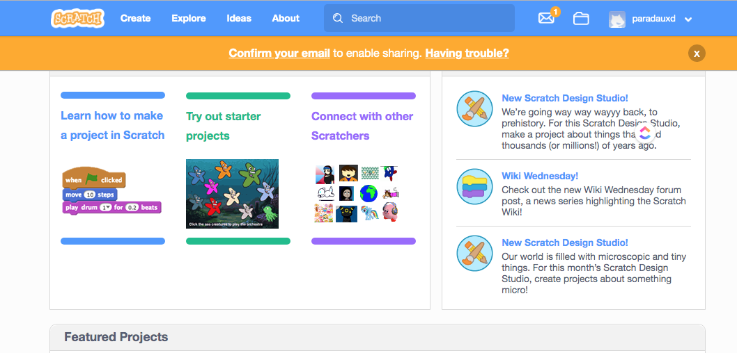Viewport: 737px width, 353px height.
Task: Click the when flag clicked blocks image
Action: click(112, 191)
